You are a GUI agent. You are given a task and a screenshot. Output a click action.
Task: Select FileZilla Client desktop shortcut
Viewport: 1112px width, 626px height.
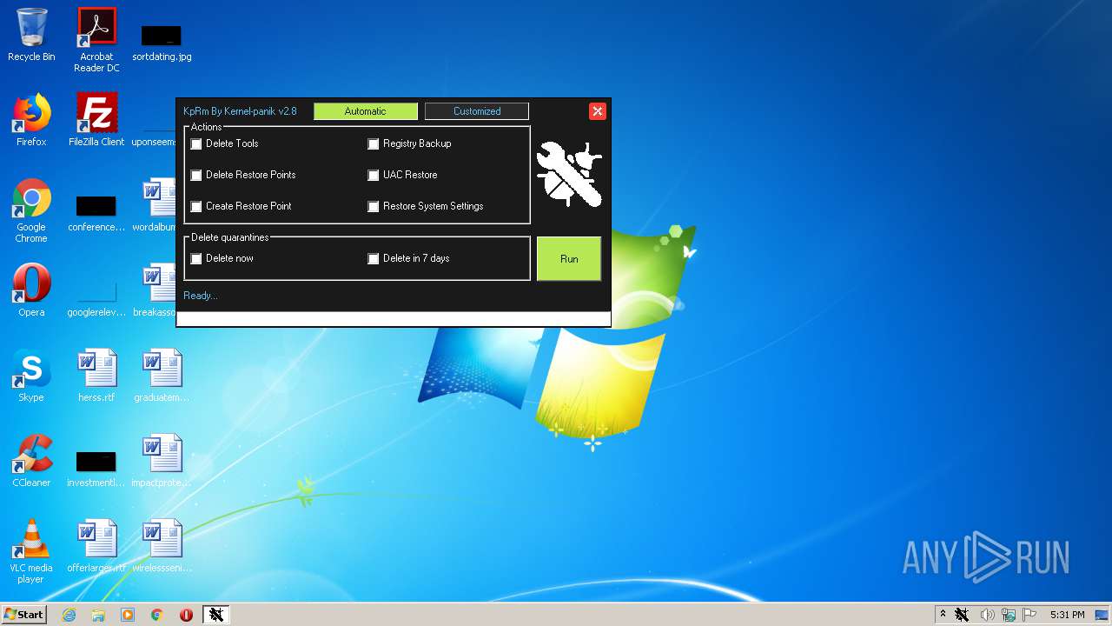pyautogui.click(x=96, y=120)
